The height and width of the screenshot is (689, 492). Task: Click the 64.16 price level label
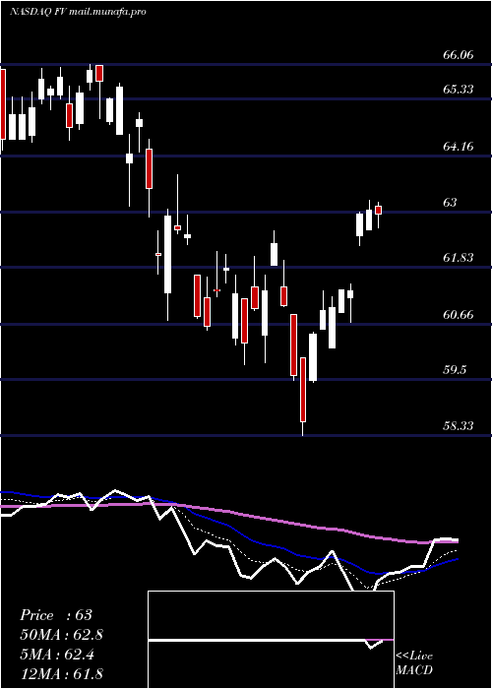click(x=459, y=147)
